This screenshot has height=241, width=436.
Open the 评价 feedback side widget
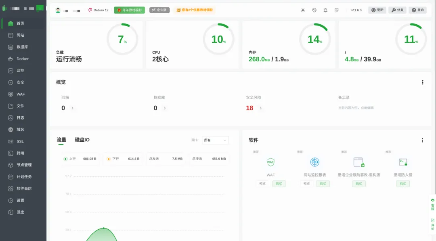[433, 224]
